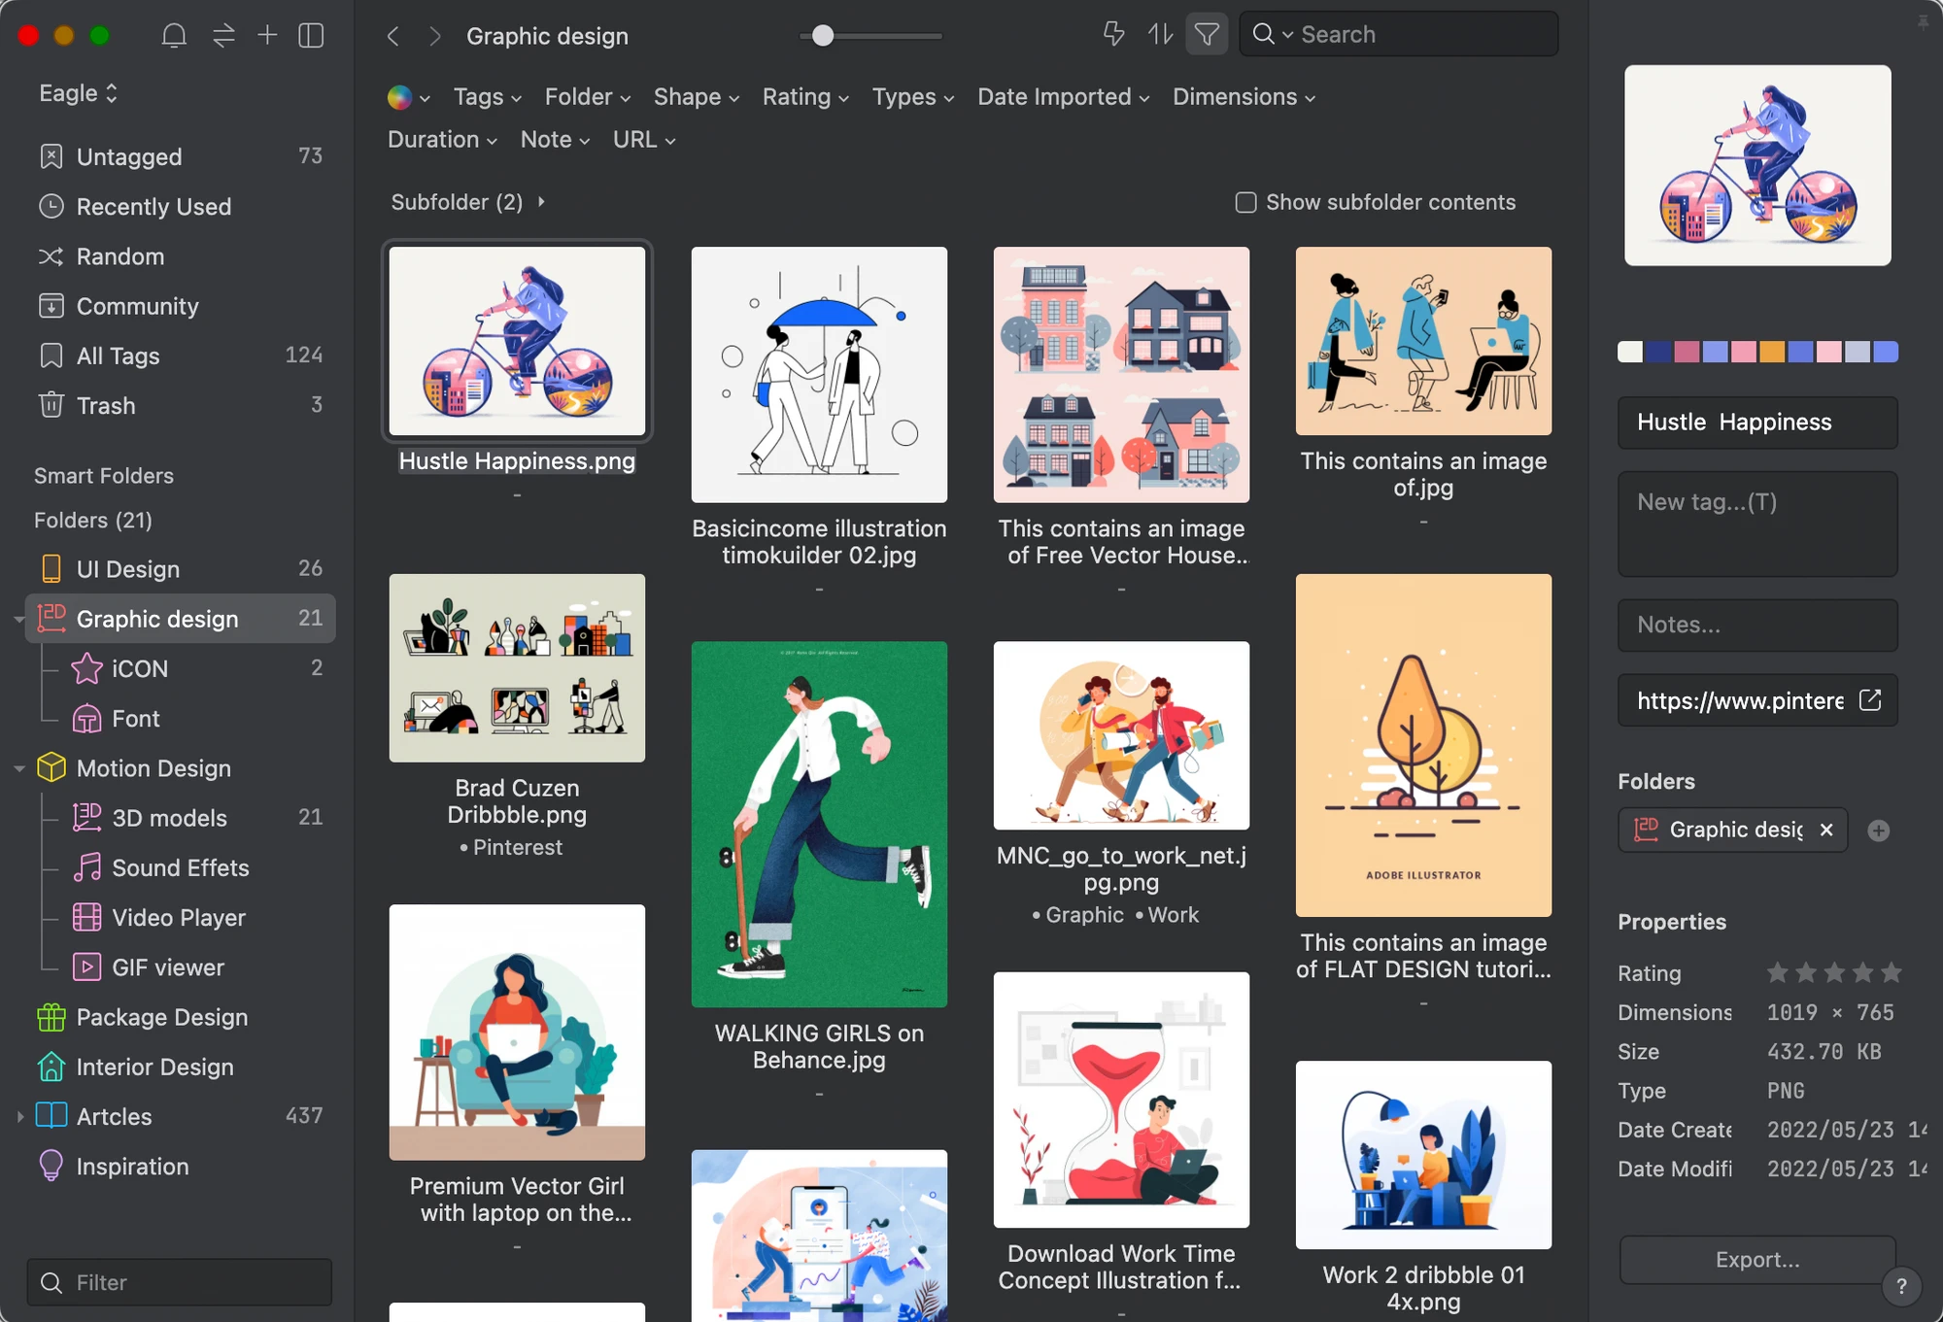Open the notifications bell icon
This screenshot has height=1322, width=1943.
click(x=174, y=36)
